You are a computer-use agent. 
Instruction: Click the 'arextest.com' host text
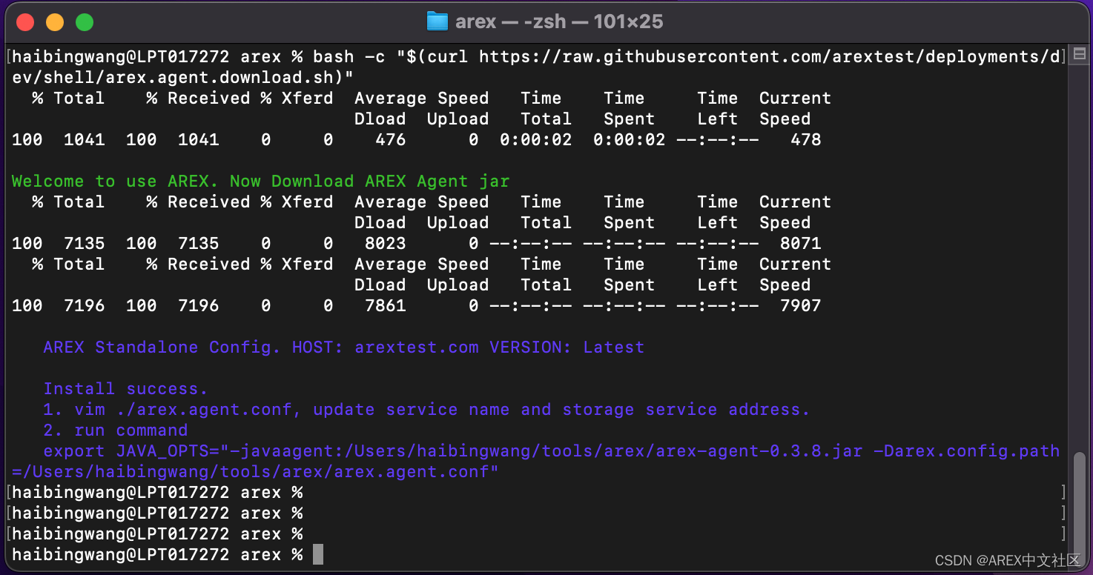416,348
